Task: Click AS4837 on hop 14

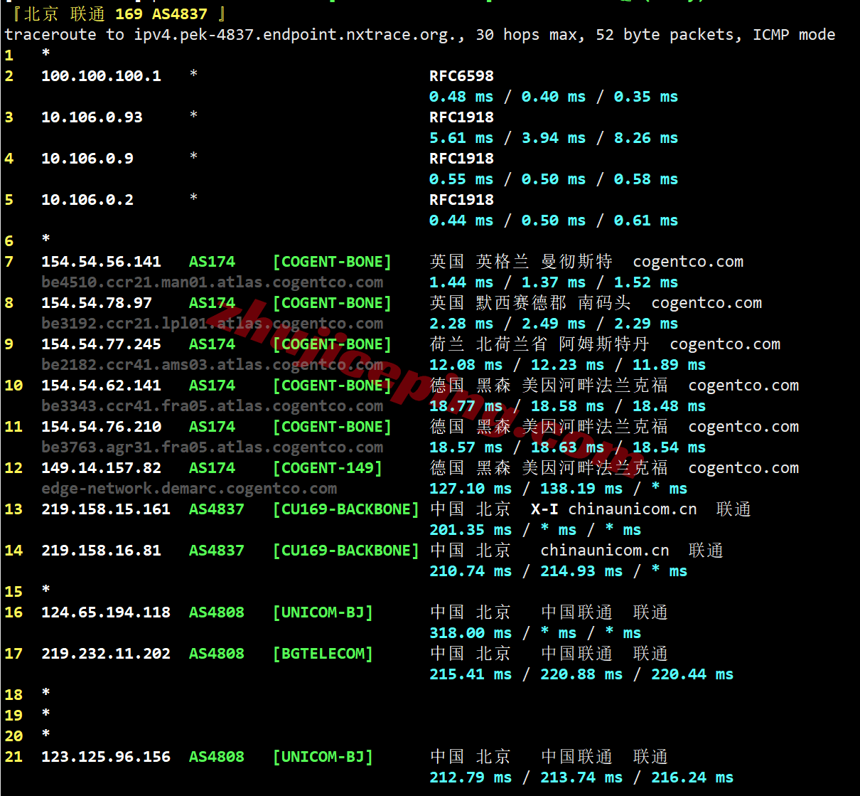Action: [x=216, y=551]
